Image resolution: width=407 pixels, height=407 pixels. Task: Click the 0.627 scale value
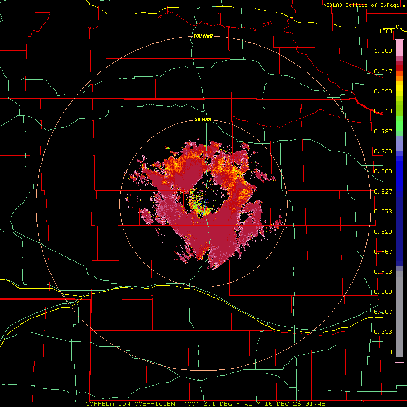coord(383,192)
